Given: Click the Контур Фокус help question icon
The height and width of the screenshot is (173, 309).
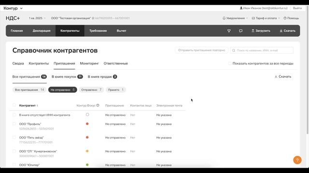Looking at the screenshot, I should click(98, 105).
